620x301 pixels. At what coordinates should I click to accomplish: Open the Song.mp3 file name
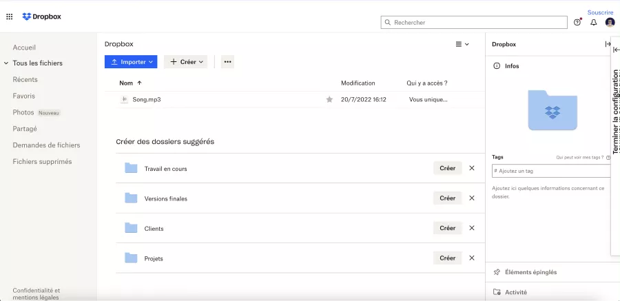[x=146, y=100]
